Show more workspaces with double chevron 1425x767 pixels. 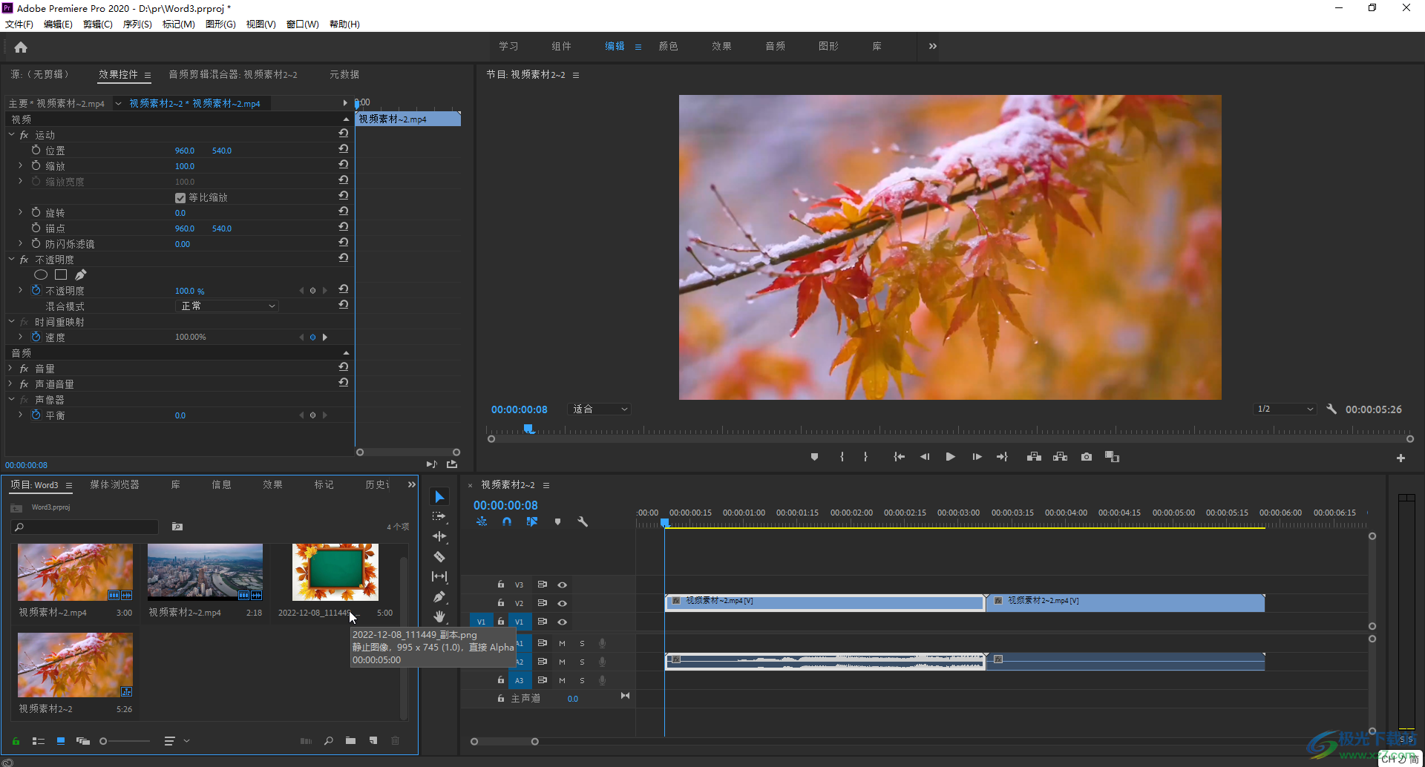[932, 46]
